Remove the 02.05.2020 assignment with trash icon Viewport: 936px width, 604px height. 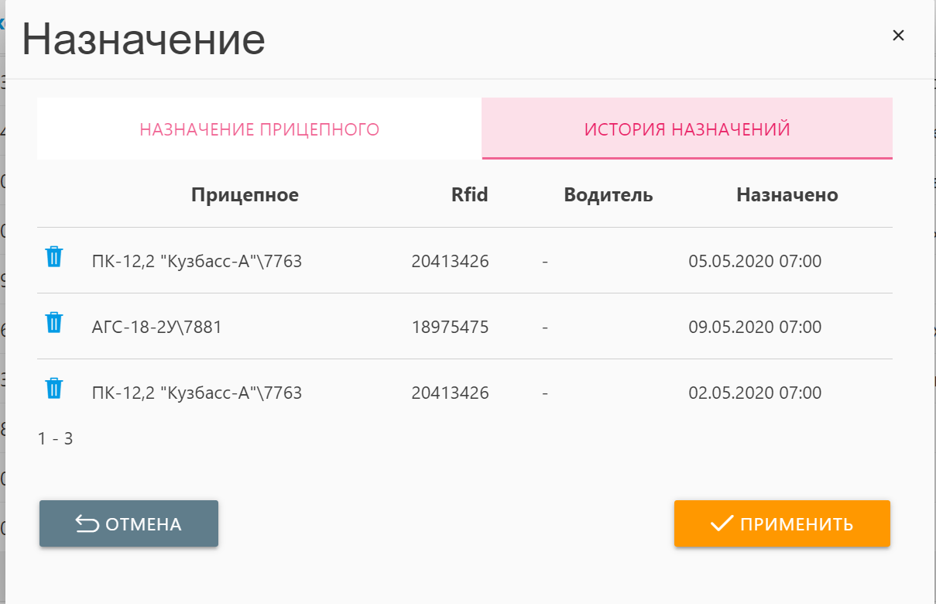point(53,389)
